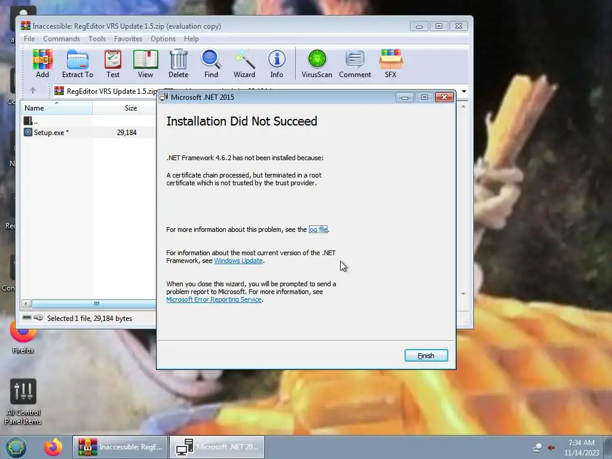Click the Find magnifier icon
612x459 pixels.
point(211,63)
